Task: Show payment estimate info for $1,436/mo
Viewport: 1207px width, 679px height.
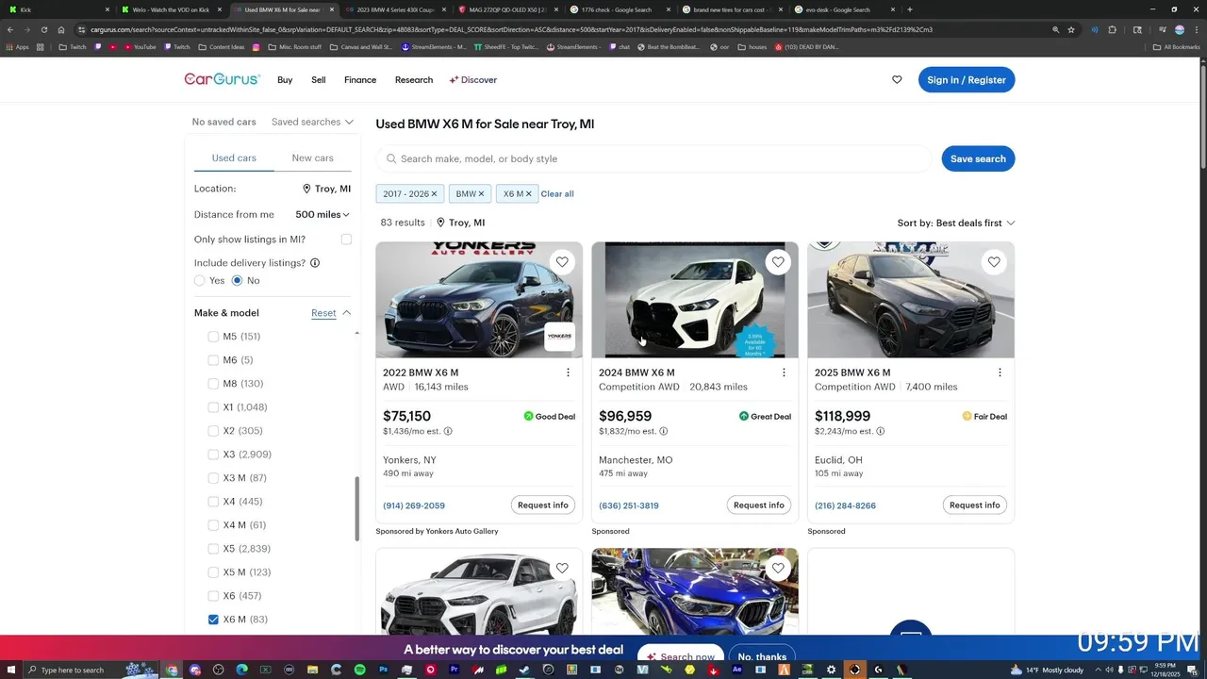Action: pyautogui.click(x=448, y=431)
